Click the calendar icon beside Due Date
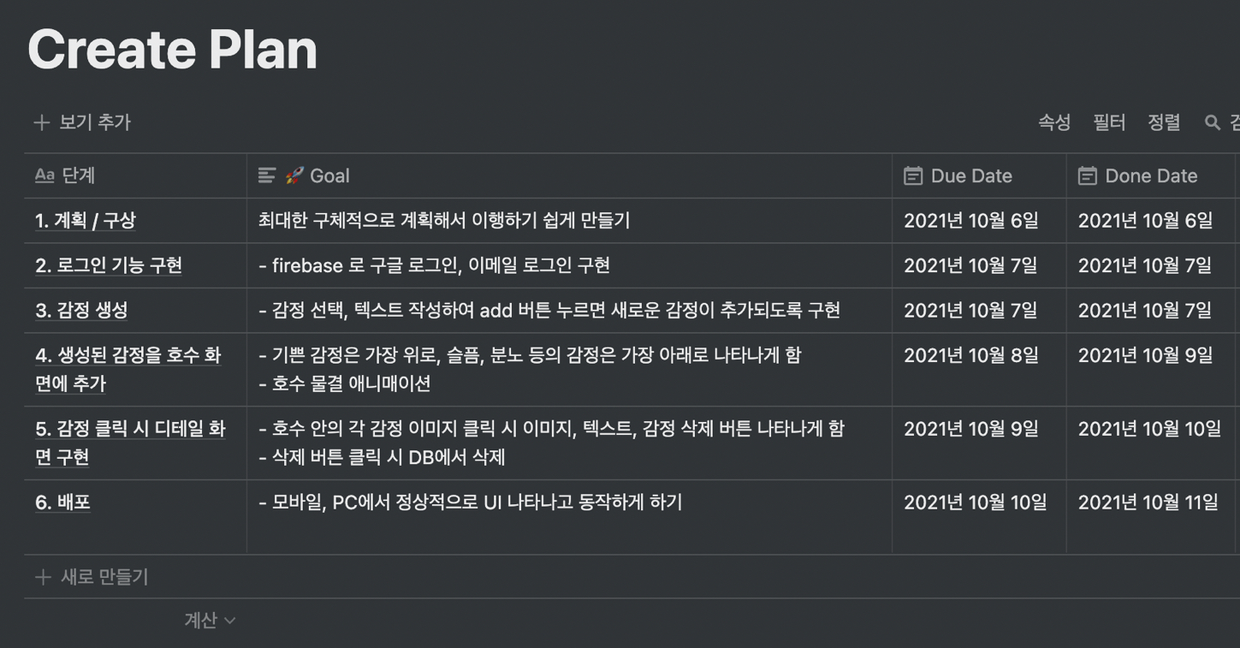Screen dimensions: 1240x648 913,175
